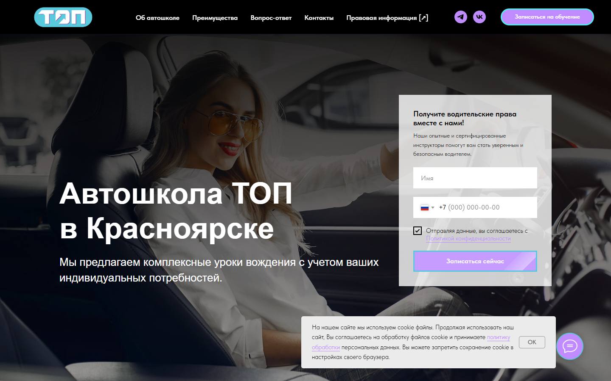Image resolution: width=611 pixels, height=381 pixels.
Task: Expand the phone country code dropdown
Action: [x=427, y=207]
